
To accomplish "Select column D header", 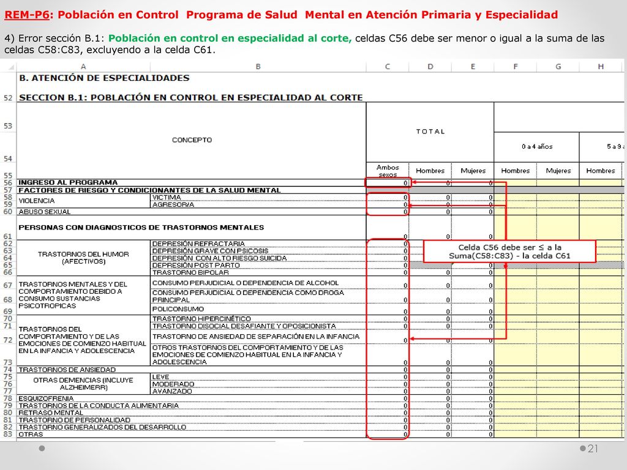I will click(x=430, y=67).
